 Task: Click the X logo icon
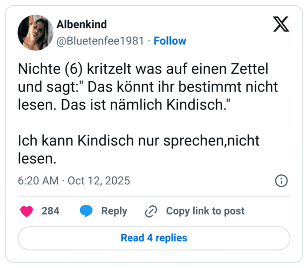click(281, 24)
